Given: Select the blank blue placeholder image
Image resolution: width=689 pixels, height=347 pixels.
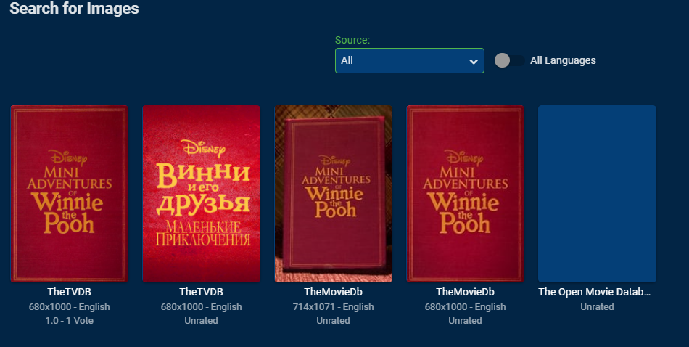Looking at the screenshot, I should (x=597, y=194).
